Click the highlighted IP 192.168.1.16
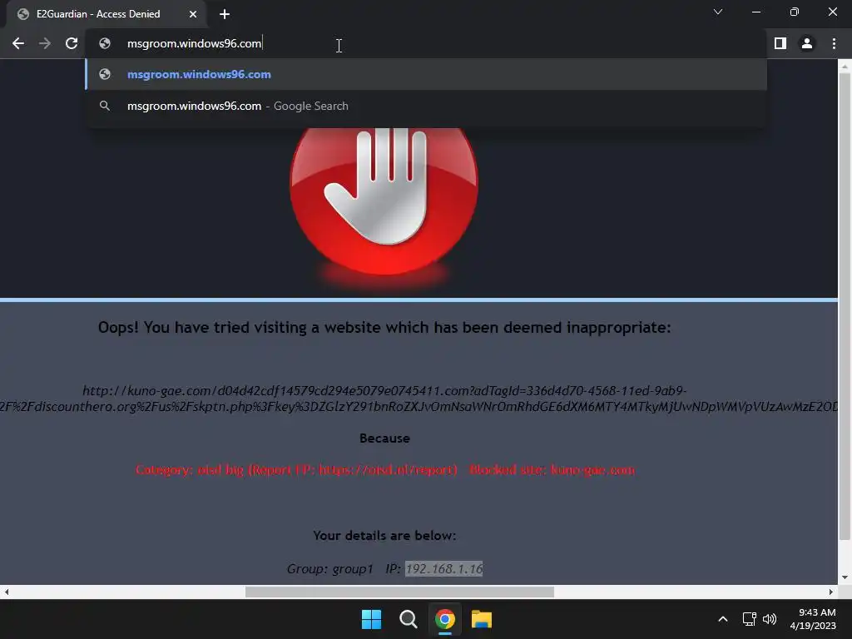The height and width of the screenshot is (639, 852). click(444, 568)
